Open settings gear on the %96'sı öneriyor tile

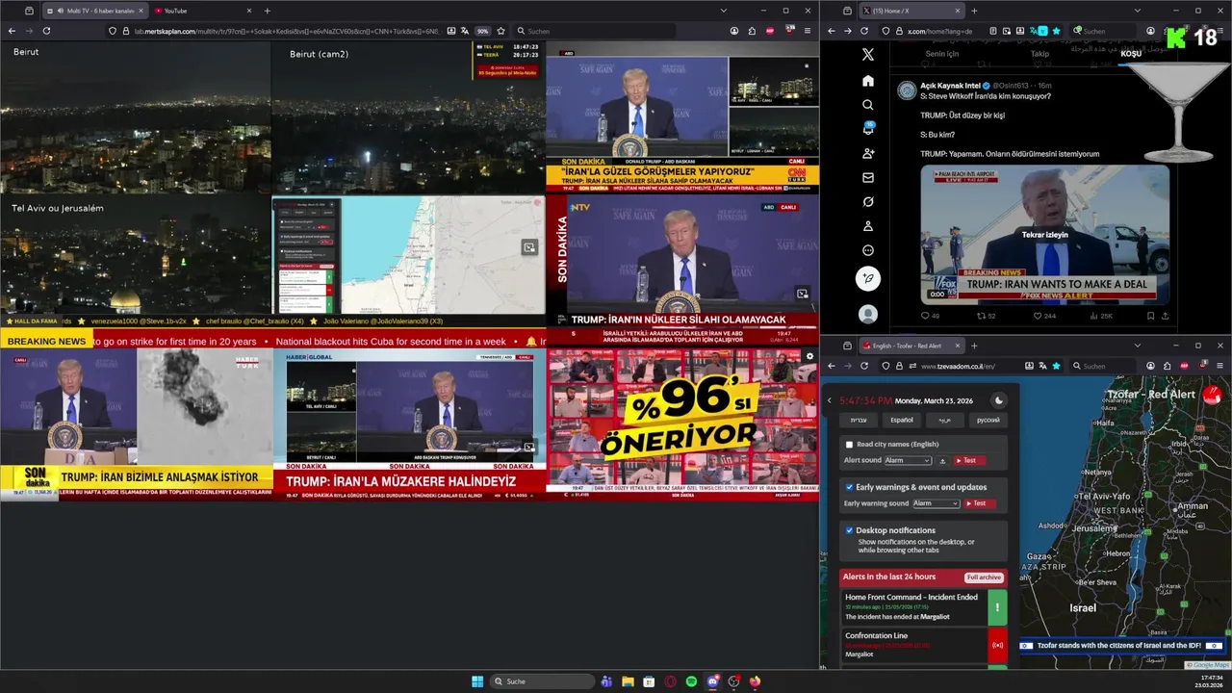click(809, 356)
